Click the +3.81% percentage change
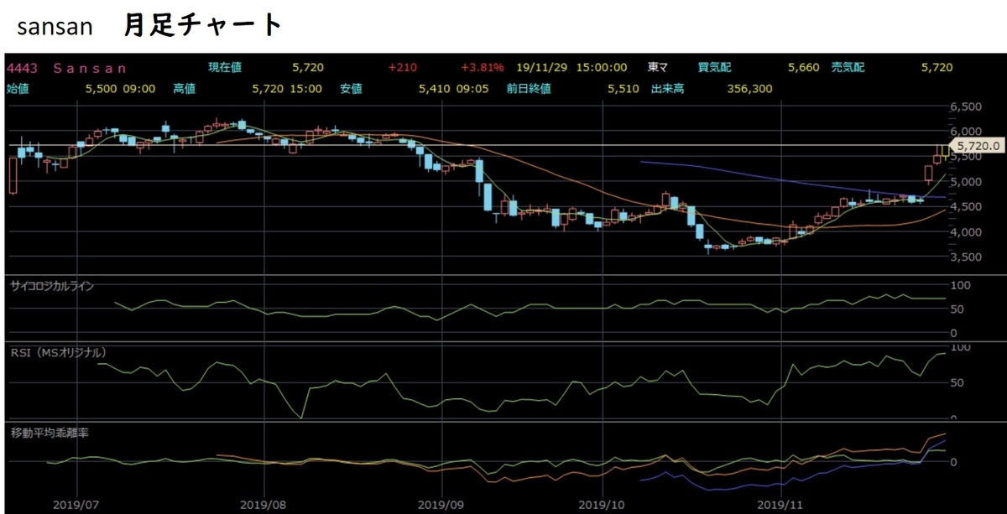 pyautogui.click(x=482, y=68)
